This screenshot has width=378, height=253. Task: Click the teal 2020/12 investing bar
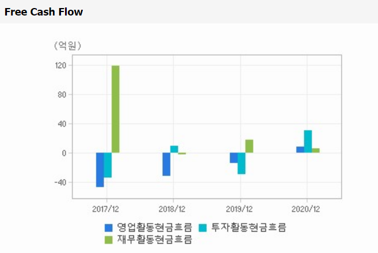tap(308, 141)
